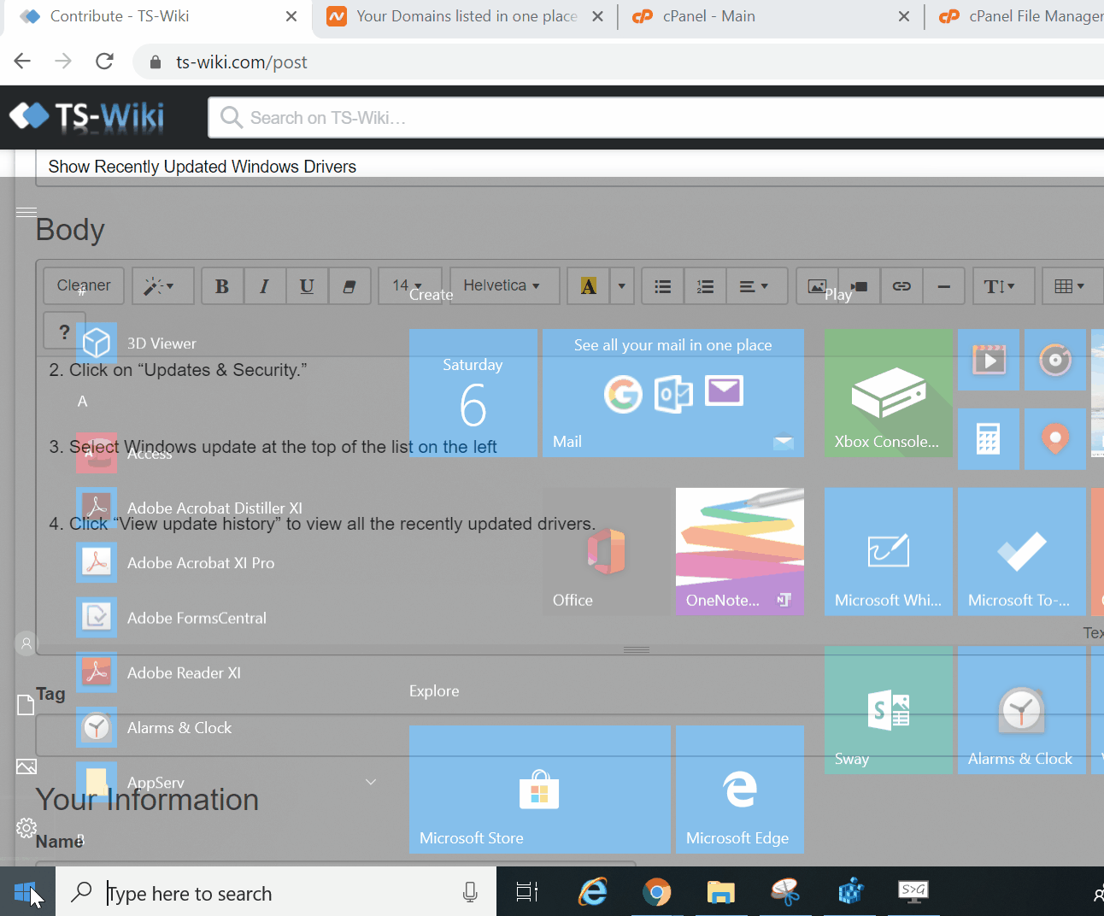Open the OneNote tile
This screenshot has width=1104, height=916.
coord(739,551)
